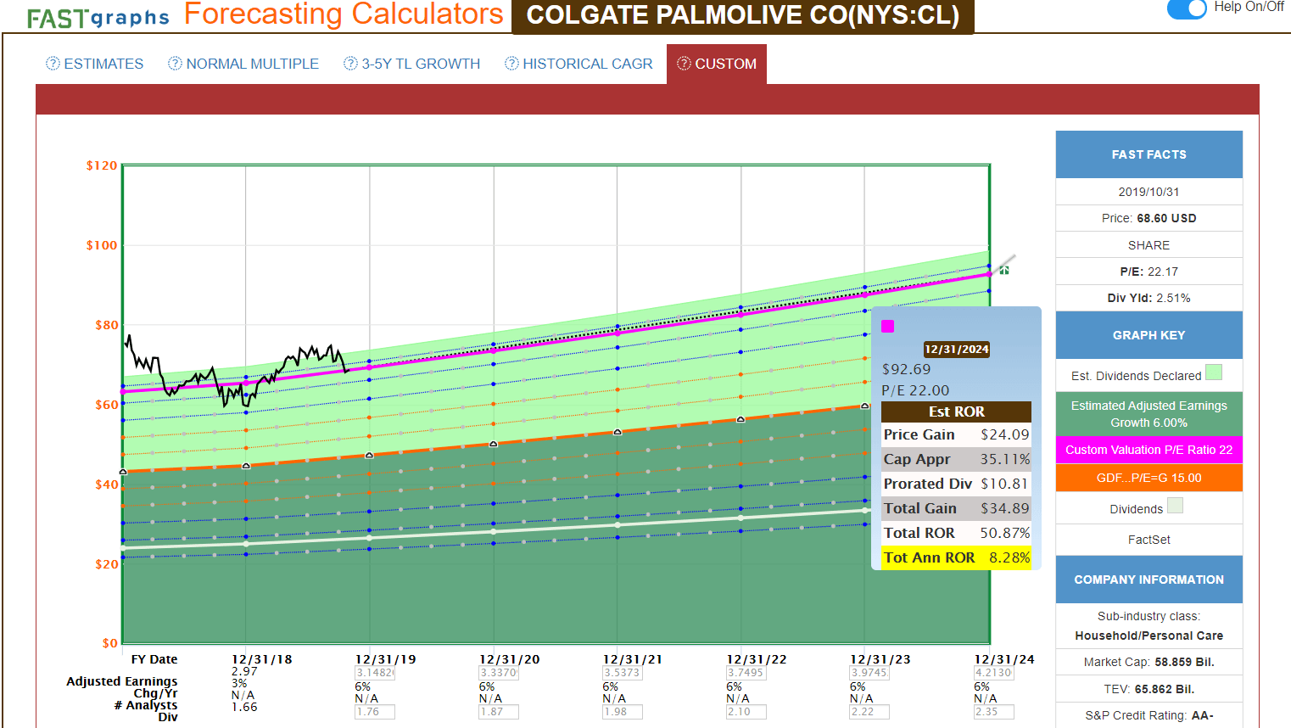Click the COLGATE PALMOLIVE CO(NYS:CL) title
Screen dimensions: 1291x728
tap(743, 15)
